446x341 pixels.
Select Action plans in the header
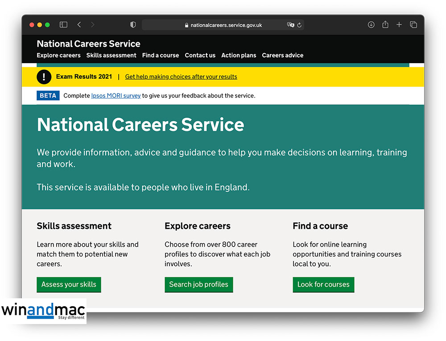[239, 56]
